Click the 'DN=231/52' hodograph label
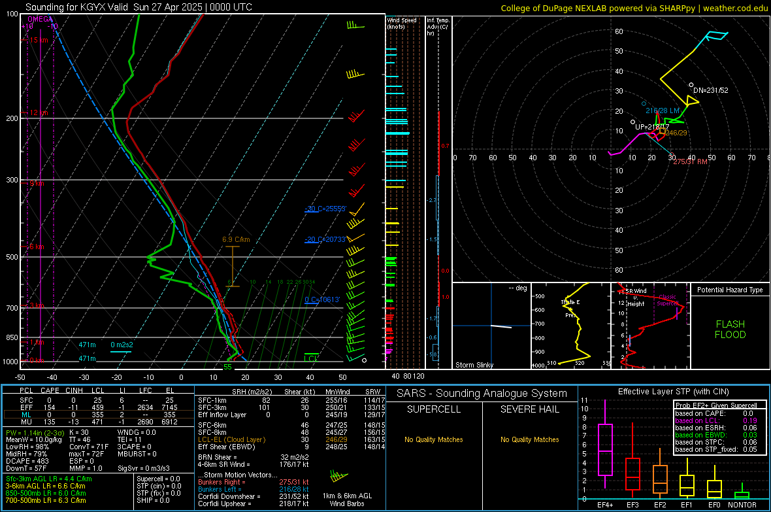Screen dimensions: 771x512 pyautogui.click(x=710, y=91)
